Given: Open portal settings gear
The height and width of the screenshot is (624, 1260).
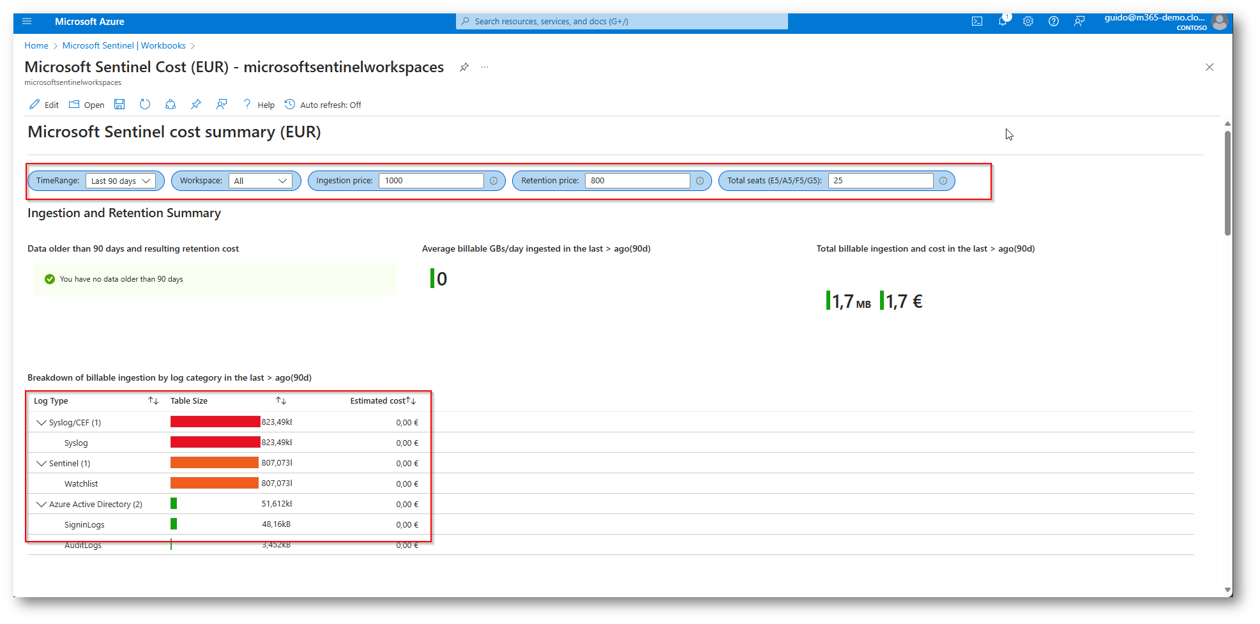Looking at the screenshot, I should [1028, 21].
